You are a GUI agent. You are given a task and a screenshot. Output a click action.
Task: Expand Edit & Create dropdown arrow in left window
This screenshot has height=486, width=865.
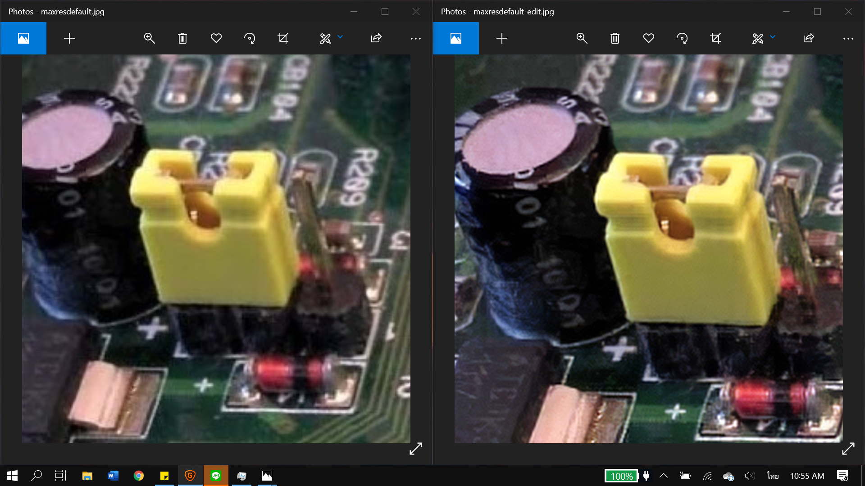pyautogui.click(x=340, y=37)
